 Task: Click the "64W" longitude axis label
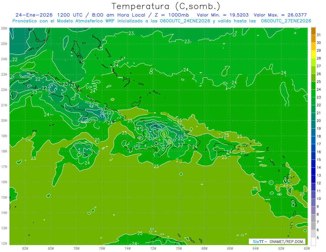(256, 248)
